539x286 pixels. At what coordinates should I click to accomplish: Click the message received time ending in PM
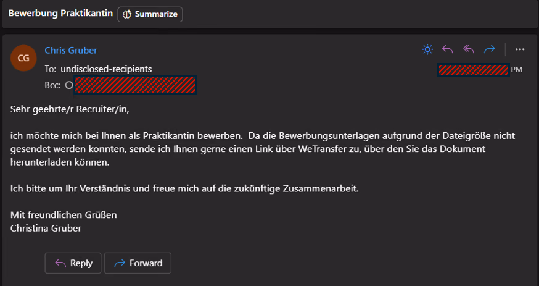(x=480, y=70)
